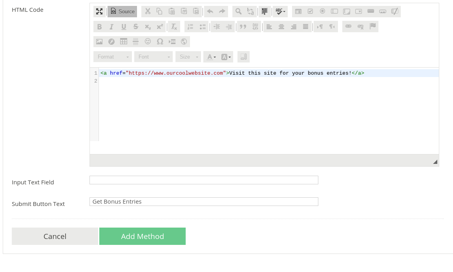Click the green Add Method button
The width and height of the screenshot is (453, 272).
click(x=142, y=236)
